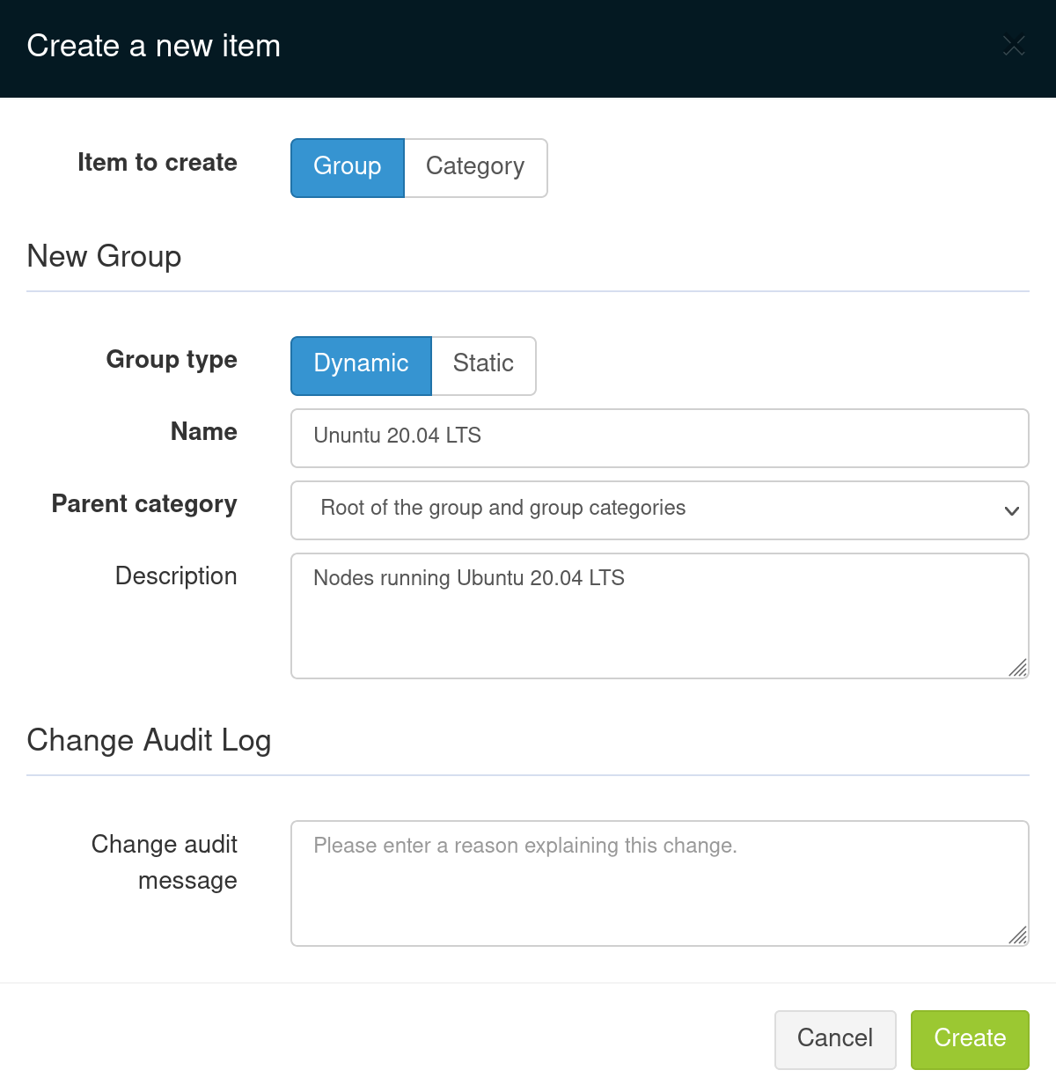Open the Parent category dropdown chevron
1056x1092 pixels.
point(1010,510)
